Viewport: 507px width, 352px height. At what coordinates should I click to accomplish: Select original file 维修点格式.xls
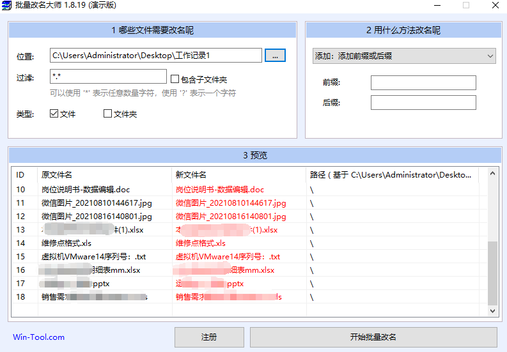pos(66,243)
